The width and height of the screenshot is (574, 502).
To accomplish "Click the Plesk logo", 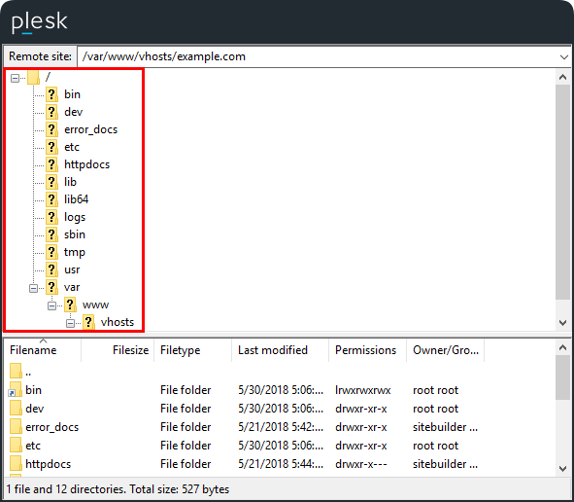I will [x=40, y=22].
